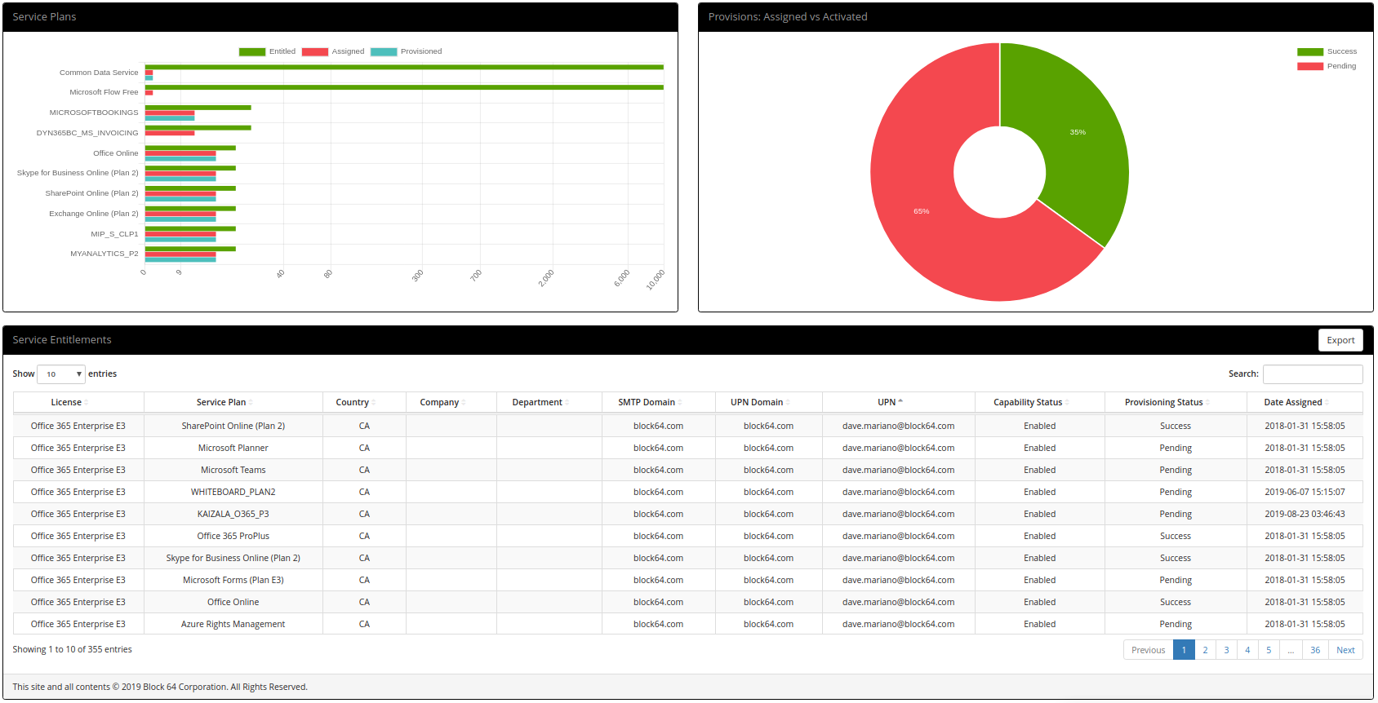1378x703 pixels.
Task: Click the Microsoft Forms (Plan E3) cell
Action: (233, 580)
